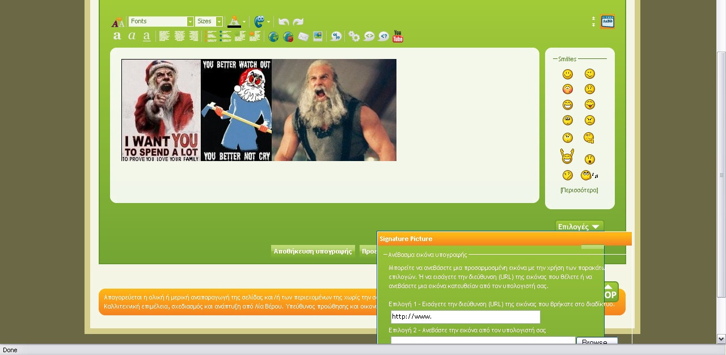Click the browser vertical scrollbar thumb
Viewport: 726px width, 355px height.
point(721,175)
